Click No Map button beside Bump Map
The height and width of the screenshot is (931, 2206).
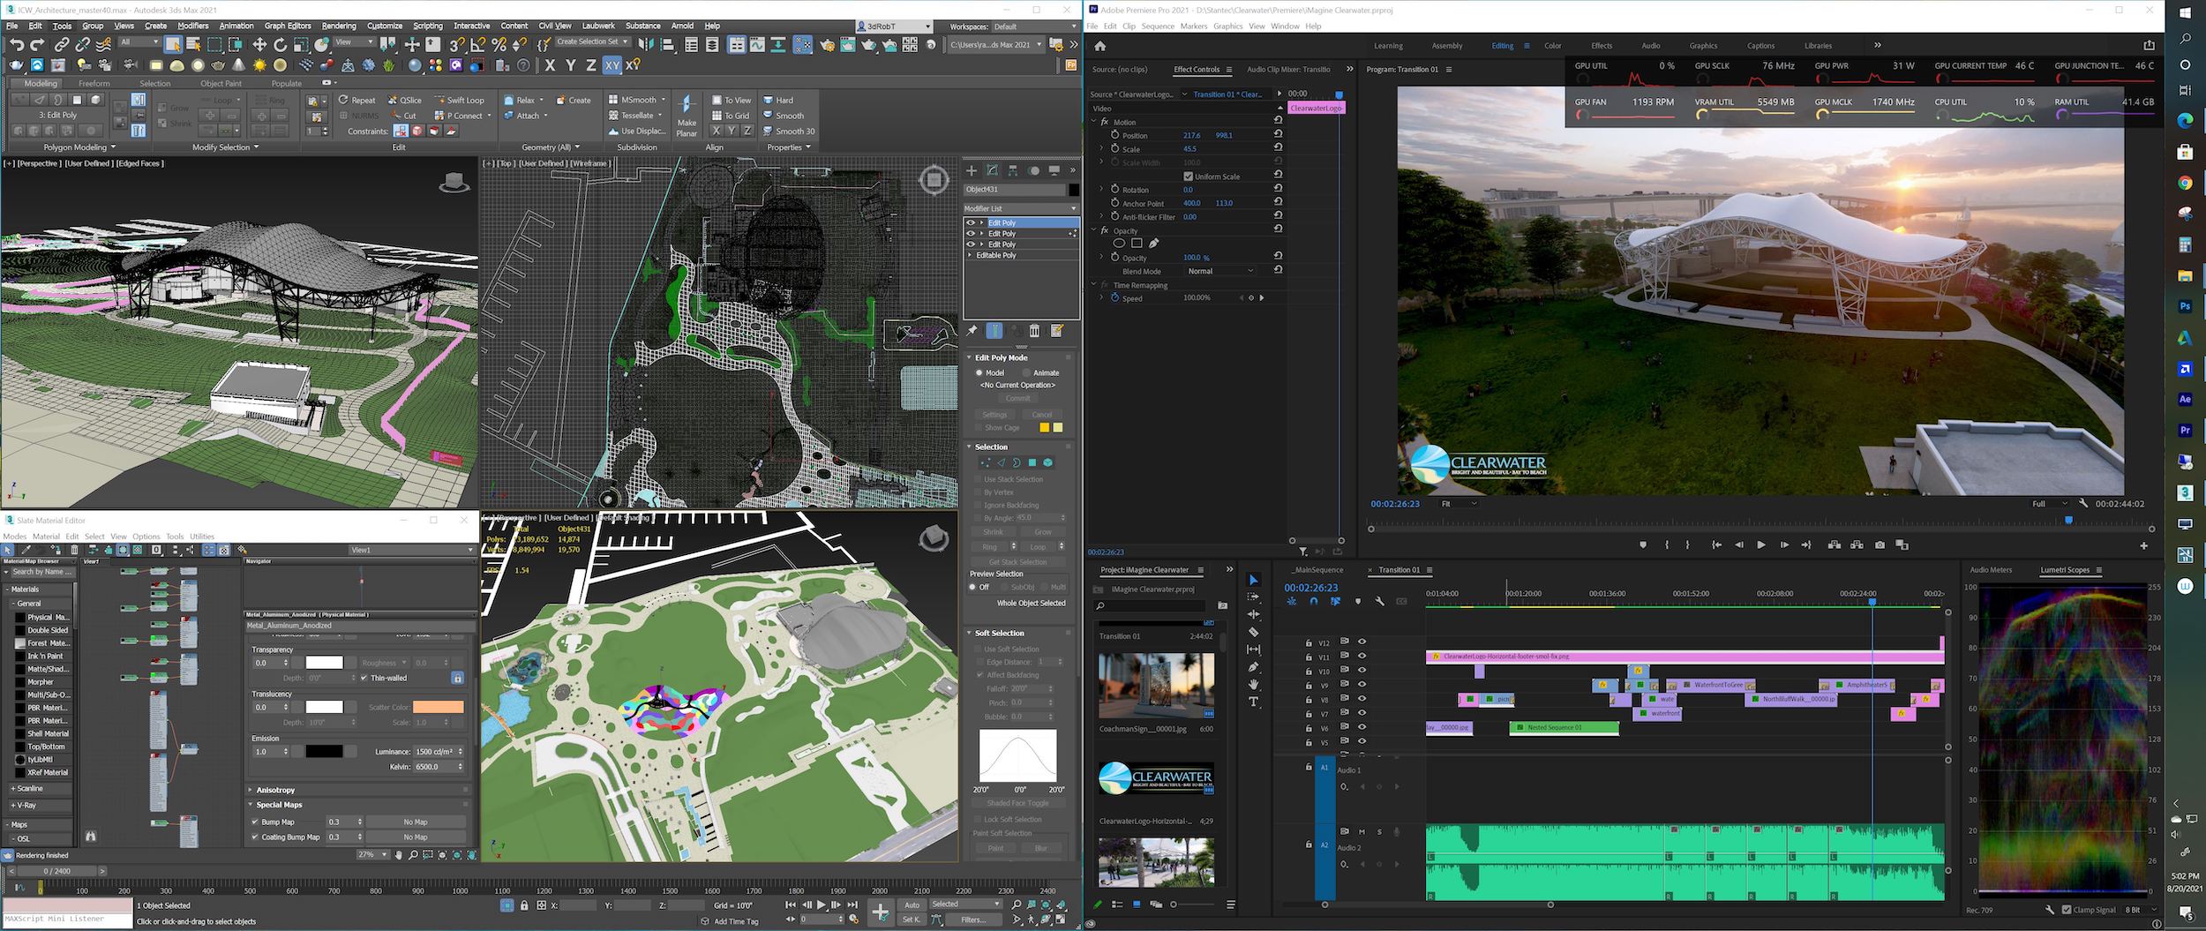pyautogui.click(x=415, y=822)
